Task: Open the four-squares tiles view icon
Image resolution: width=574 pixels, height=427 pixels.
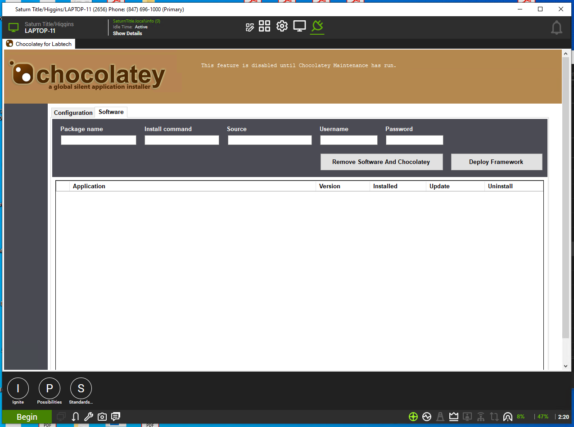Action: pyautogui.click(x=264, y=26)
